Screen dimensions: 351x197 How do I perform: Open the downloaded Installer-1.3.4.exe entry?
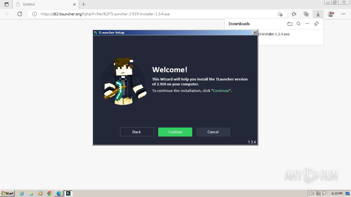(x=274, y=34)
